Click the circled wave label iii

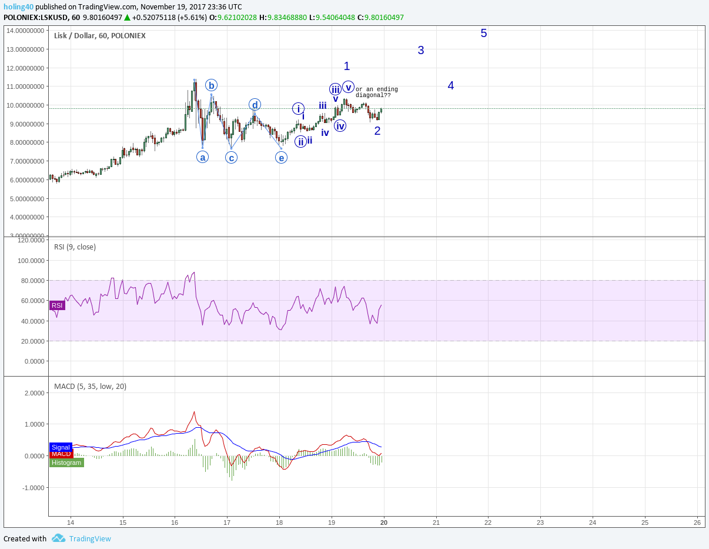click(335, 89)
